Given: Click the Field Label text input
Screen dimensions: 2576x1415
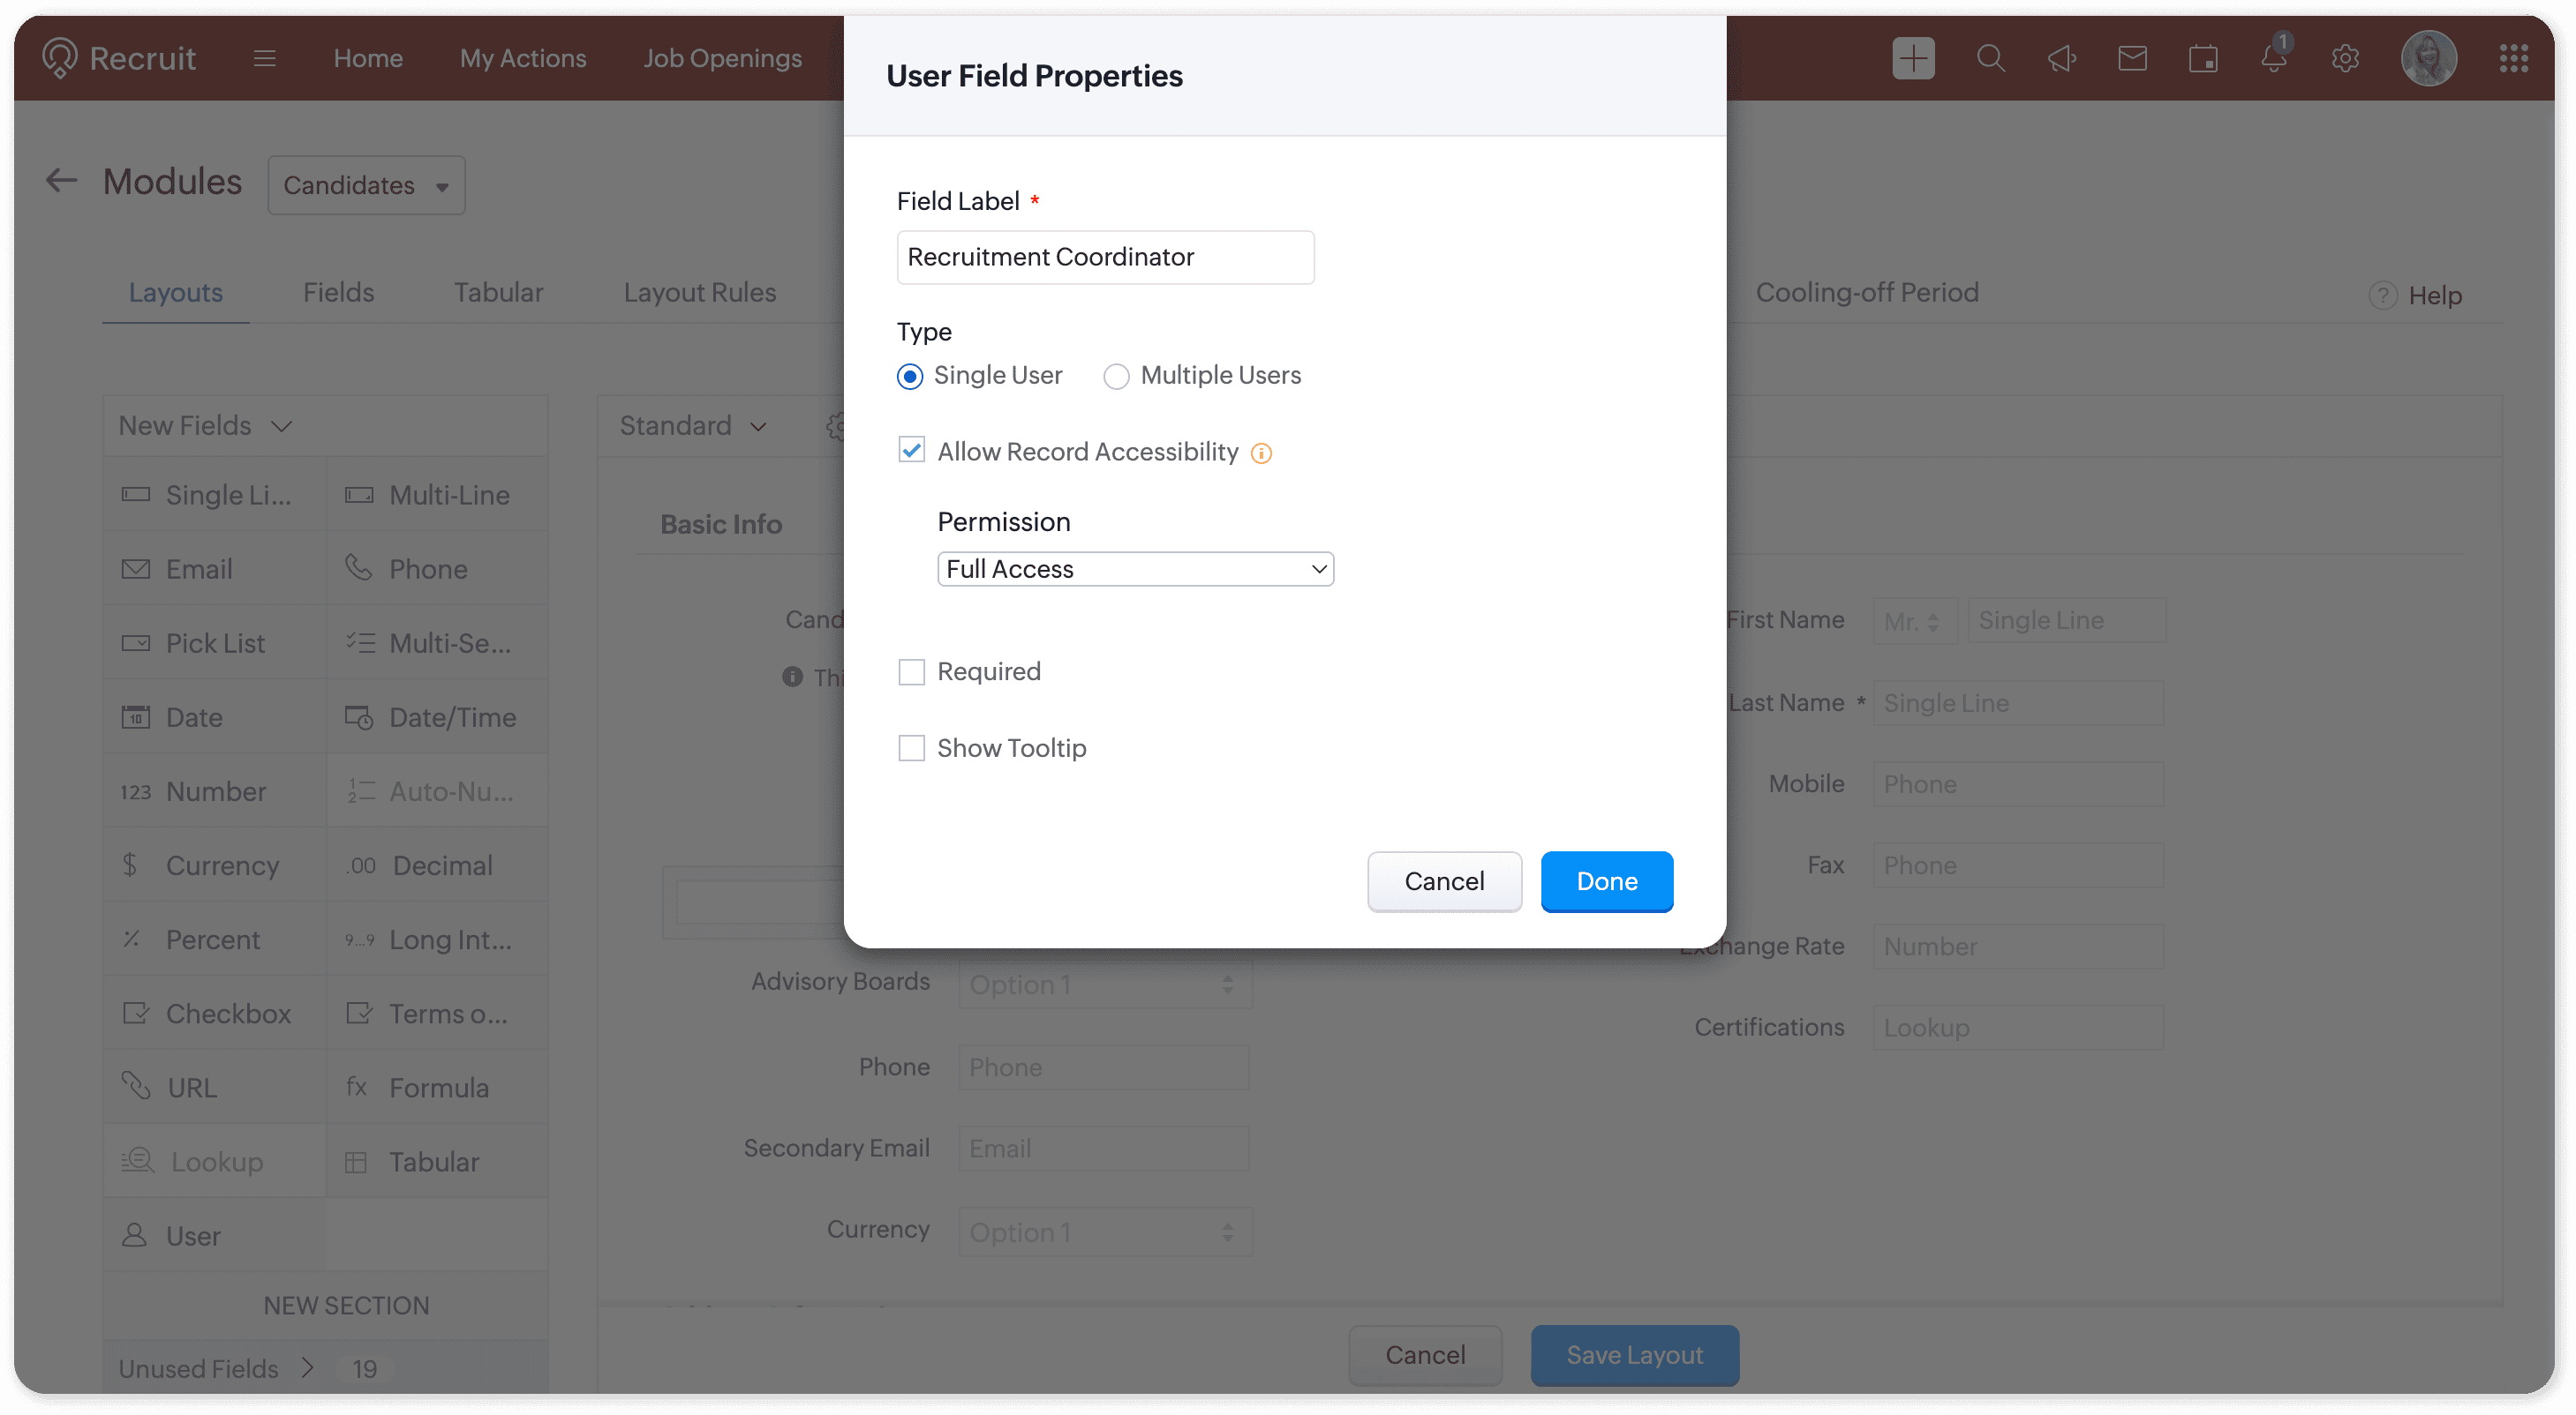Looking at the screenshot, I should point(1105,257).
